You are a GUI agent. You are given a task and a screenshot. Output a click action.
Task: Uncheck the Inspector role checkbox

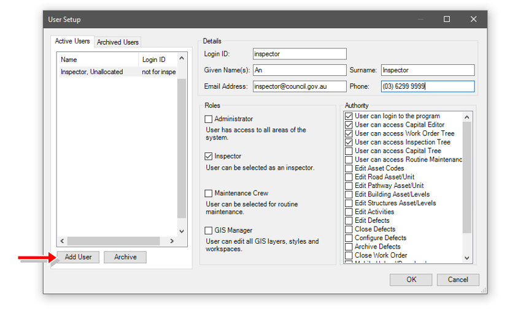click(209, 157)
